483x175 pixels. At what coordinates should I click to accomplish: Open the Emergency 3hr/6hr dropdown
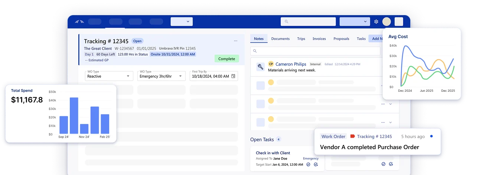pyautogui.click(x=161, y=76)
